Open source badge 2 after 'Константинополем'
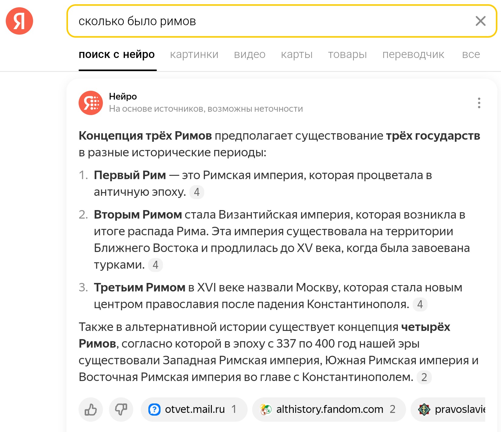The width and height of the screenshot is (501, 432). (x=424, y=377)
